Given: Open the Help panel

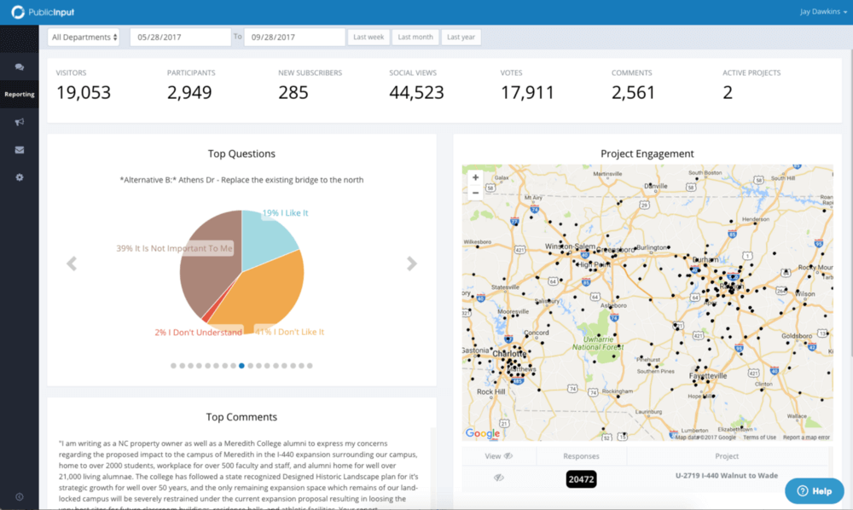Looking at the screenshot, I should tap(814, 490).
